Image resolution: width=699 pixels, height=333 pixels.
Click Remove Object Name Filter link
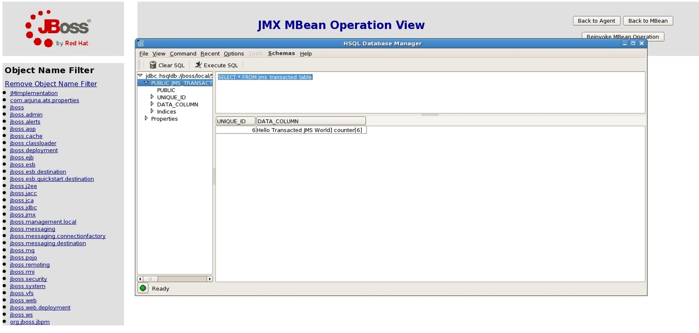click(51, 84)
